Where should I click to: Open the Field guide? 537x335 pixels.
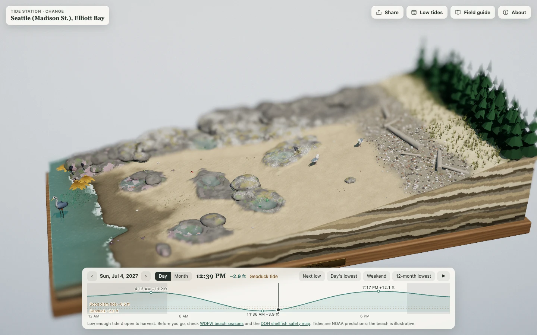tap(472, 12)
